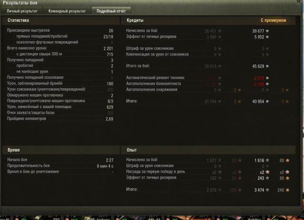Click orange star next to 240 free XP
This screenshot has height=220, width=304.
287,190
